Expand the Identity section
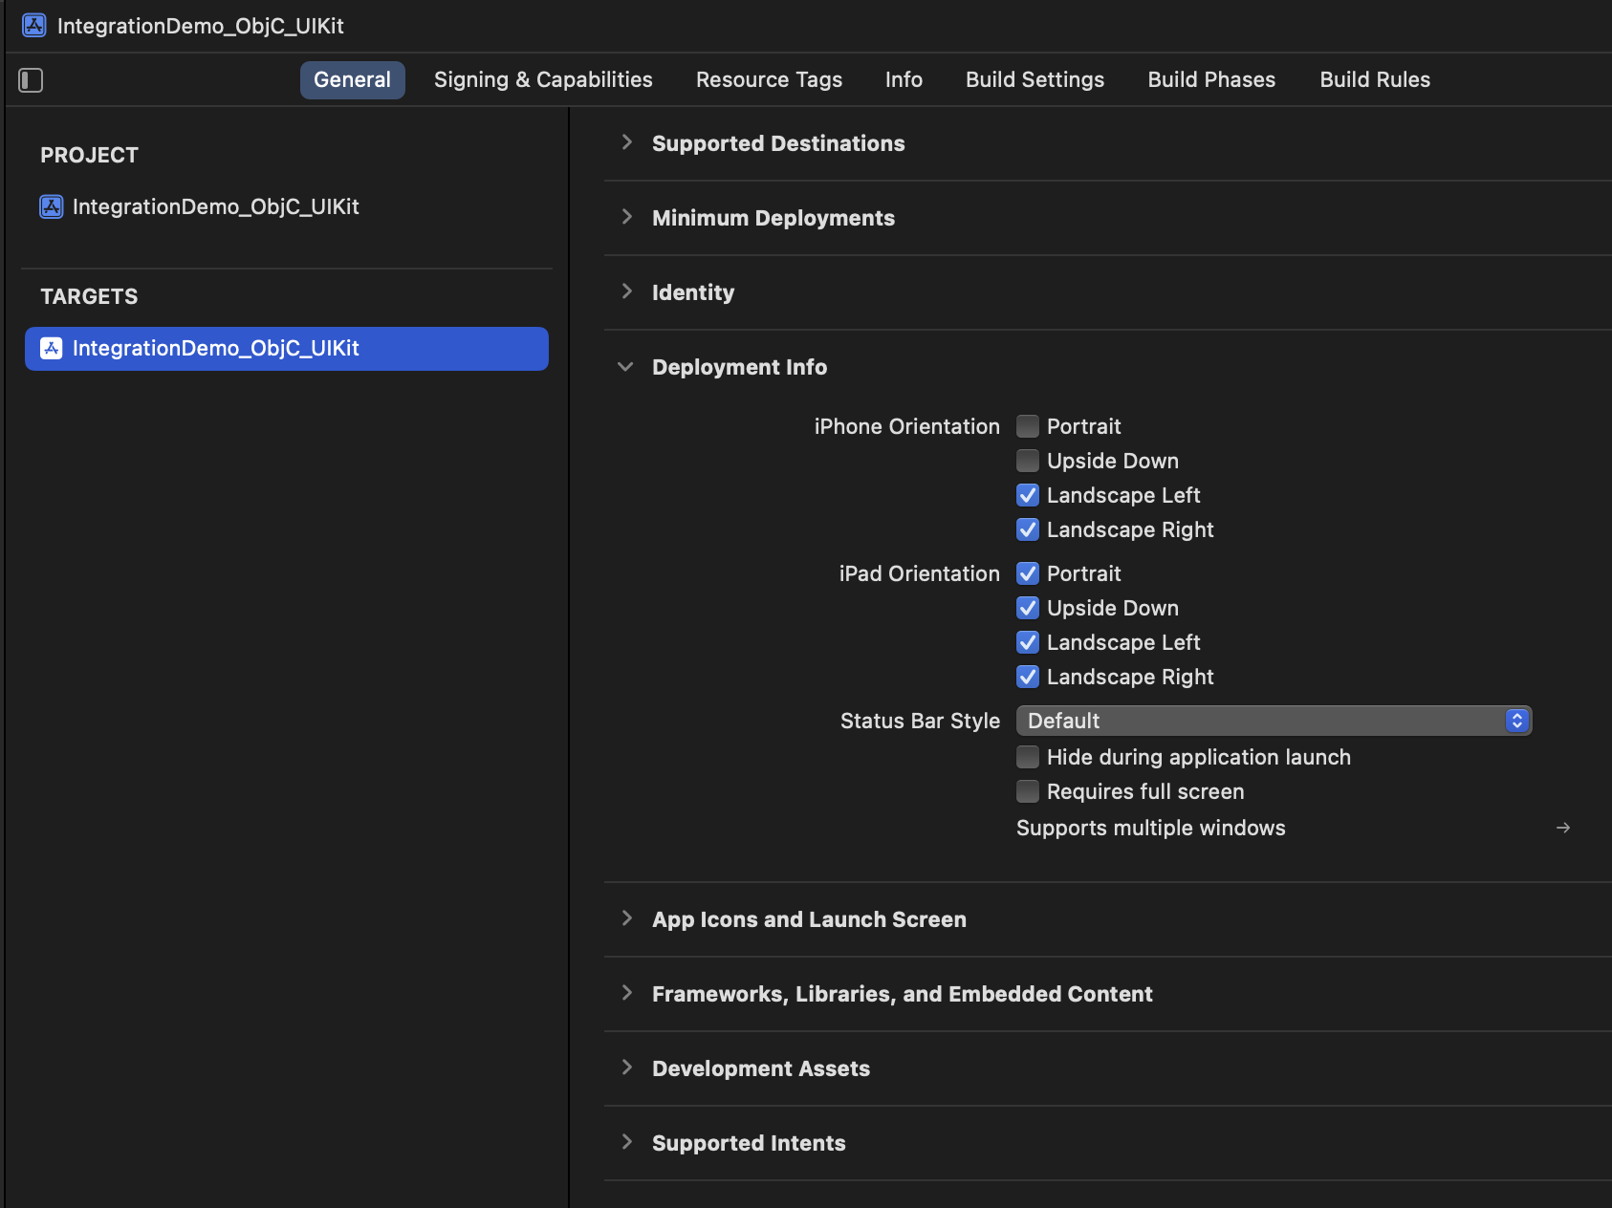Viewport: 1612px width, 1208px height. coord(626,291)
